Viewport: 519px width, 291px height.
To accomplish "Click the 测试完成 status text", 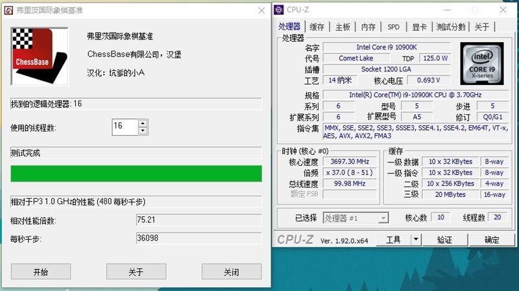I will tap(25, 153).
